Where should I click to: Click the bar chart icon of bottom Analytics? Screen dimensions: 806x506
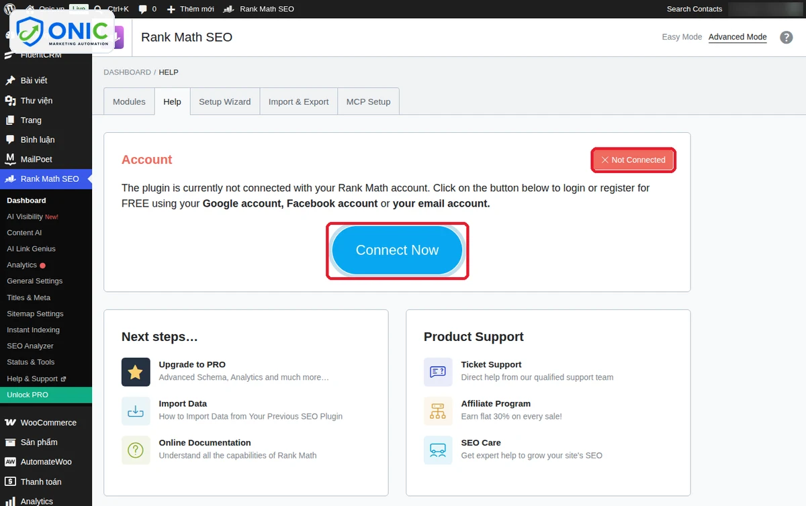point(10,501)
